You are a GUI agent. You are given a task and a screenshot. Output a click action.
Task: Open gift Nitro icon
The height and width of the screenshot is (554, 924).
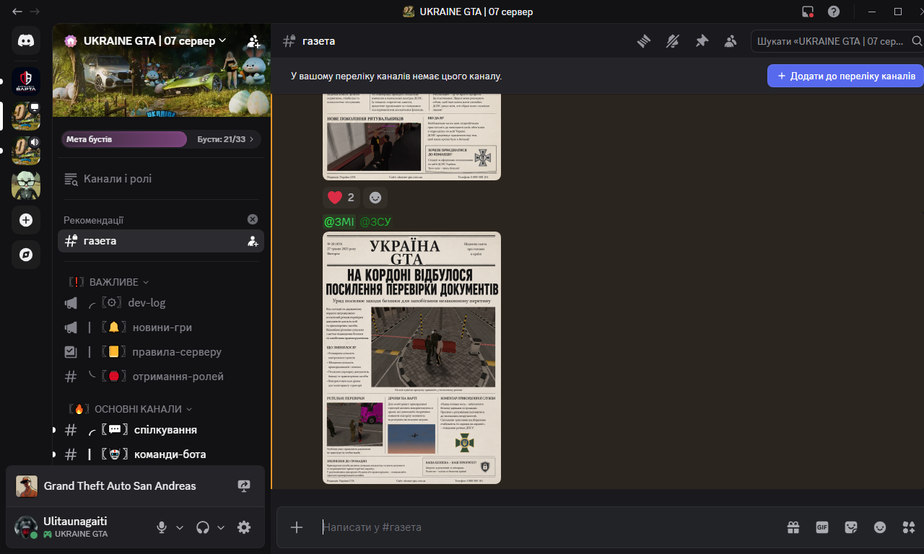793,527
